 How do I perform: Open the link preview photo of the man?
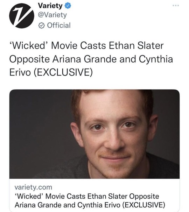[x=94, y=134]
